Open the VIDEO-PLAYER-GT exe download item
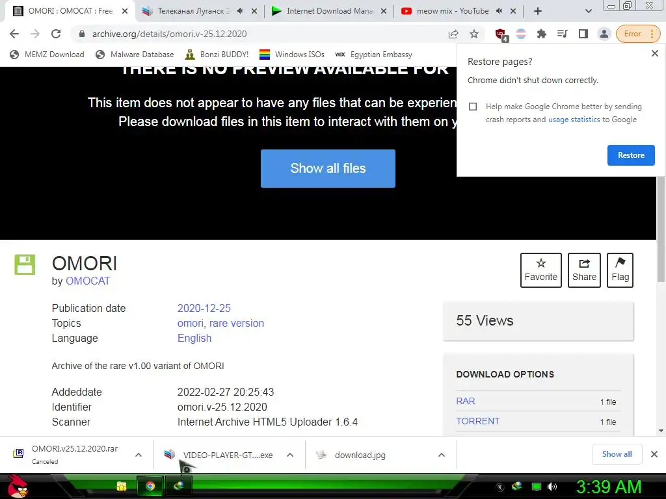666x499 pixels. coord(219,455)
